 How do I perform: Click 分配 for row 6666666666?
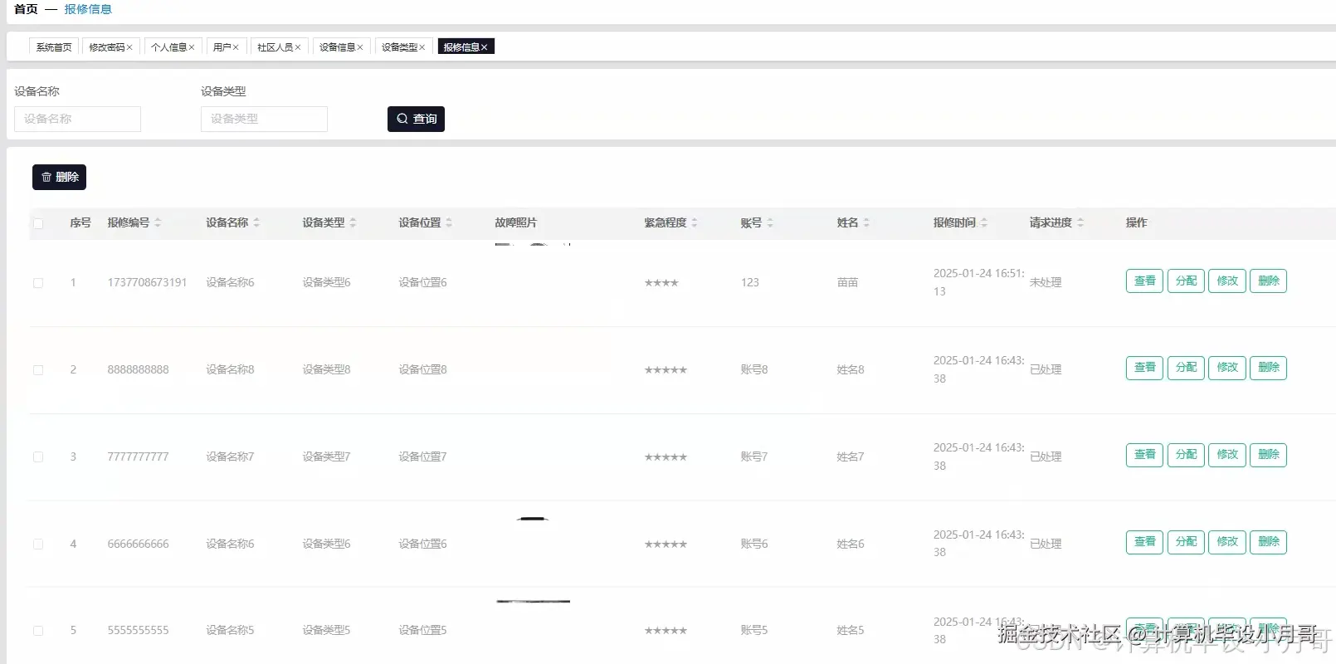(x=1186, y=542)
